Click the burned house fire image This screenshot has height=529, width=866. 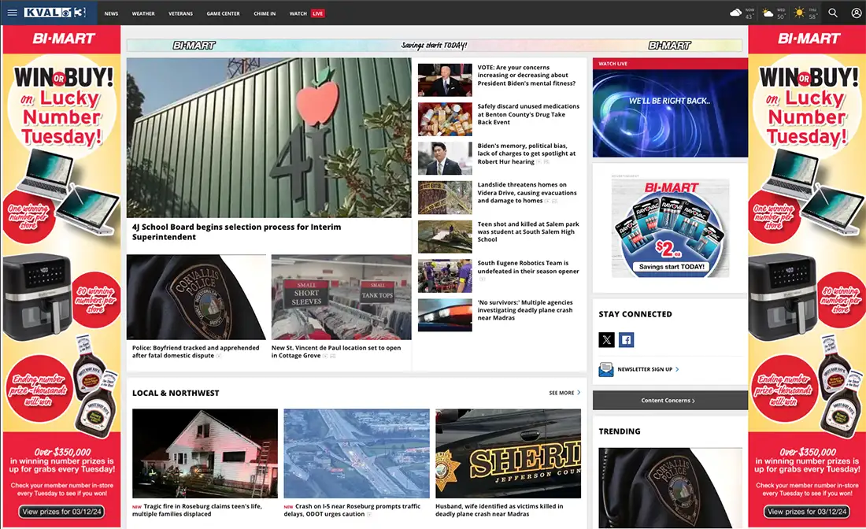tap(205, 453)
